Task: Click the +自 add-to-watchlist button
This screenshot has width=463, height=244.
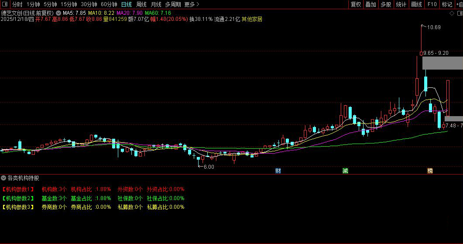Action: (459, 4)
